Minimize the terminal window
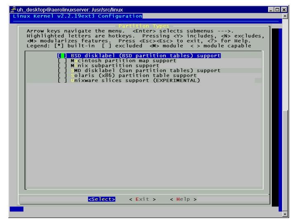The image size is (297, 223). (x=271, y=9)
